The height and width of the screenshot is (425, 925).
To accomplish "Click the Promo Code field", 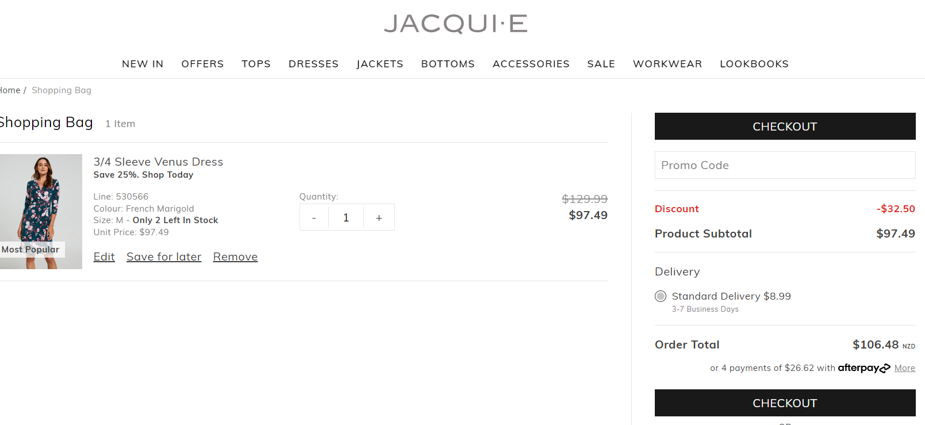I will point(785,165).
